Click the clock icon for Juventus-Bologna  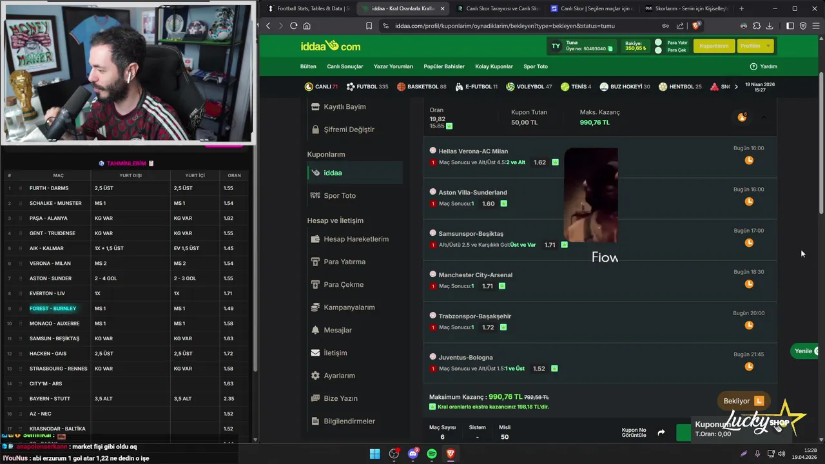(749, 367)
